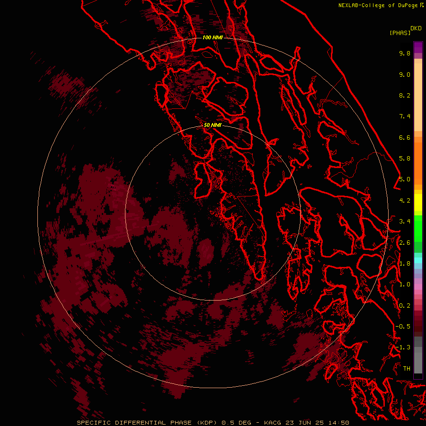Click the 100 NMI range ring label

pos(213,37)
